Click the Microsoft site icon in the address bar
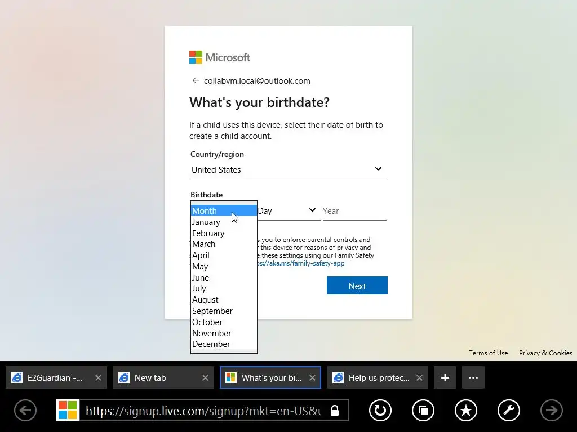The width and height of the screenshot is (577, 432). point(68,410)
